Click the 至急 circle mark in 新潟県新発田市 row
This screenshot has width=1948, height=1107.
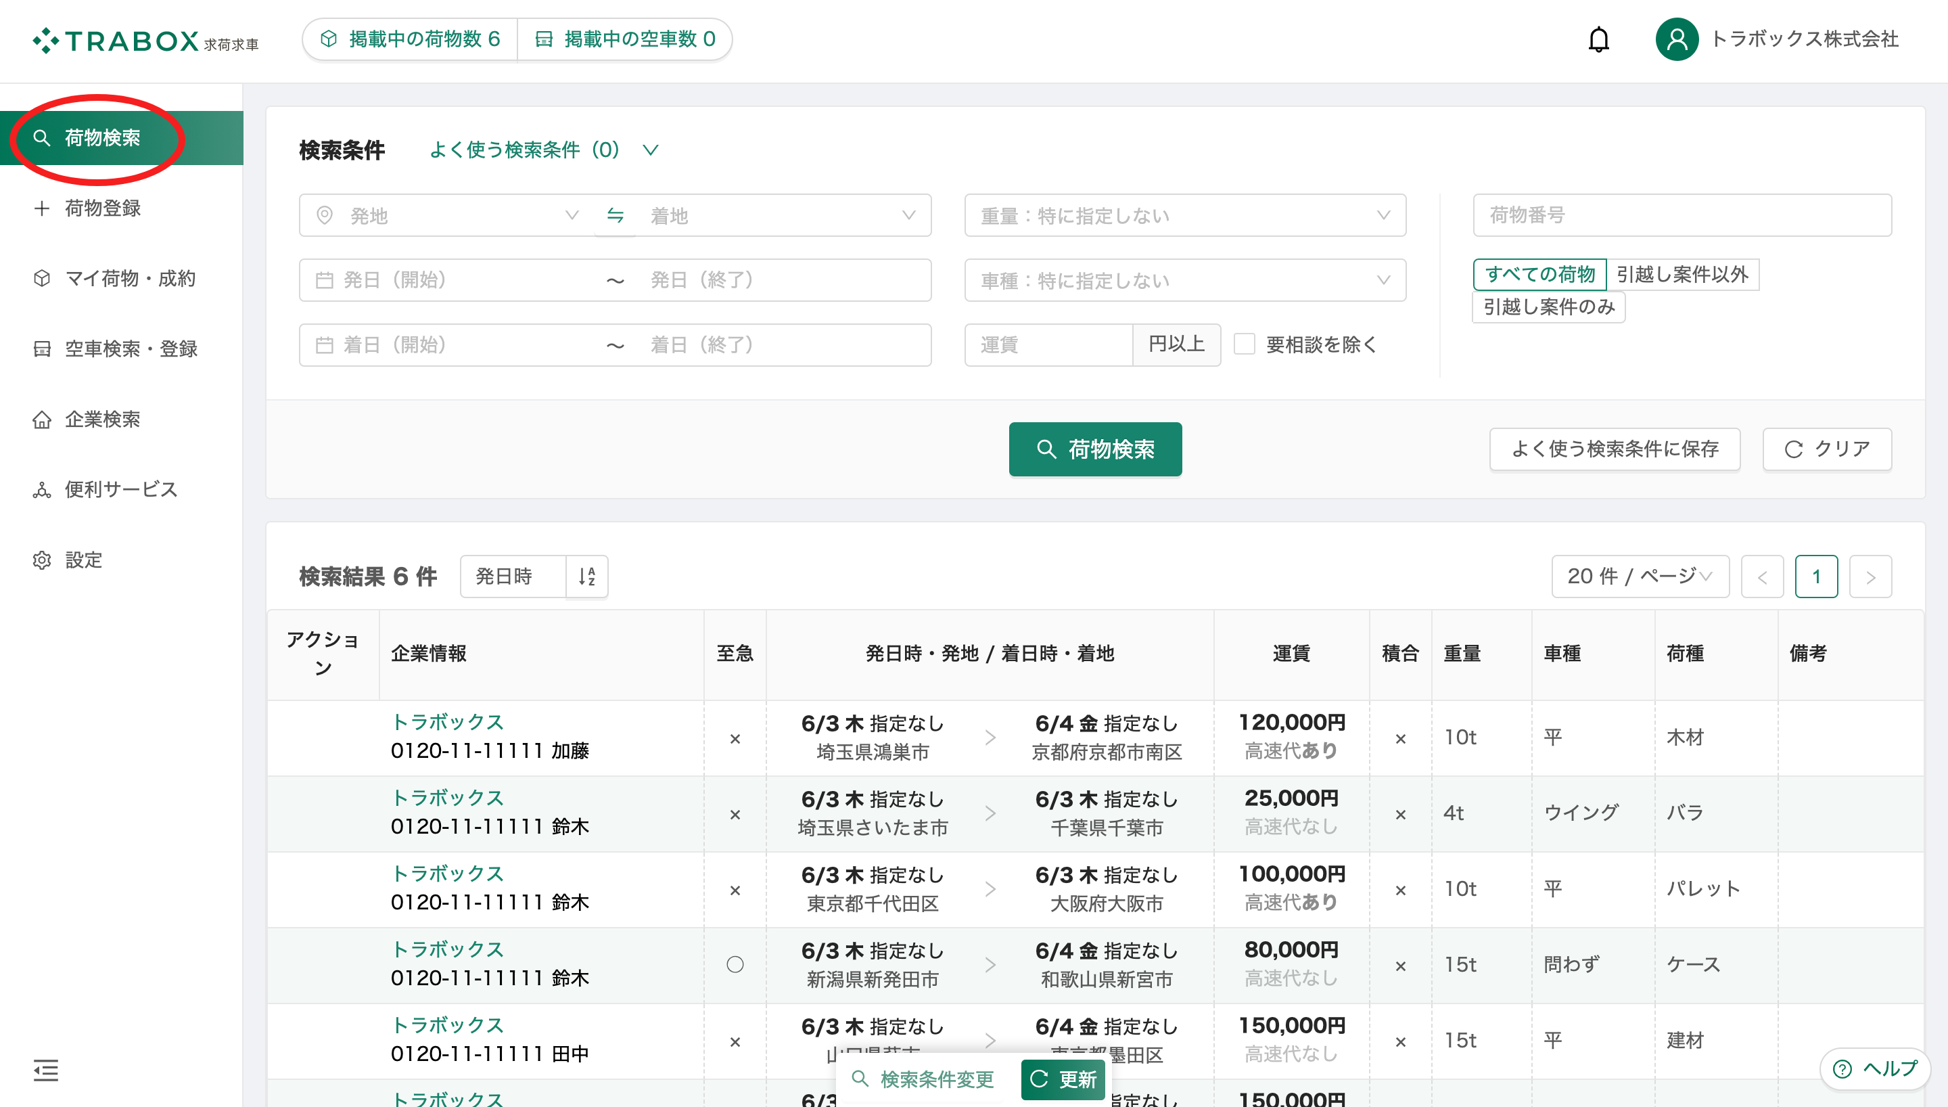tap(735, 965)
